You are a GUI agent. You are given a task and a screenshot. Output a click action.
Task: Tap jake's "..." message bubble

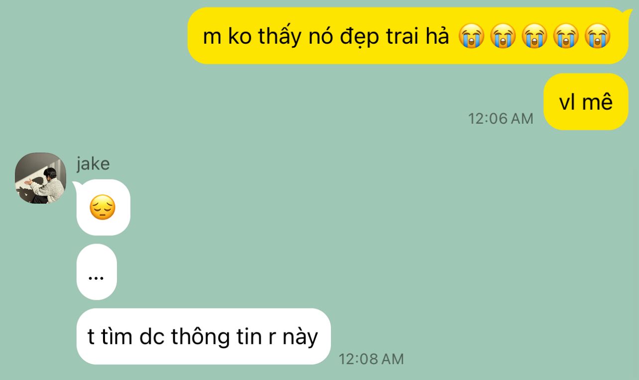click(x=97, y=272)
